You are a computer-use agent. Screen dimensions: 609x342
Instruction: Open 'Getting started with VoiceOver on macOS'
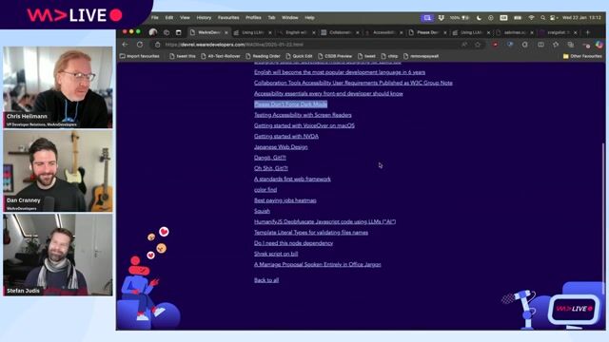tap(304, 125)
